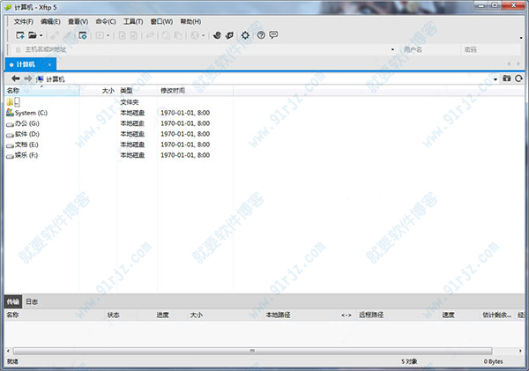529x371 pixels.
Task: Open the 文件(F) menu
Action: click(24, 20)
